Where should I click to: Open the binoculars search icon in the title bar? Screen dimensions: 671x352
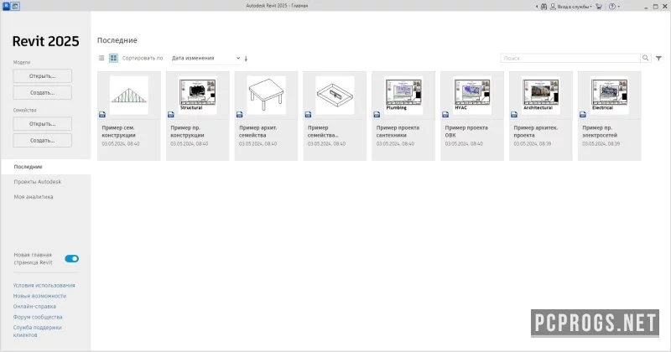point(544,7)
